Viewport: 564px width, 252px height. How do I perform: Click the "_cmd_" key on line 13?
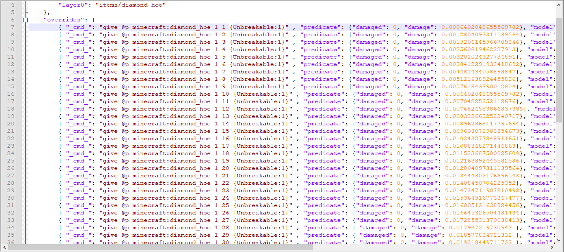click(79, 72)
